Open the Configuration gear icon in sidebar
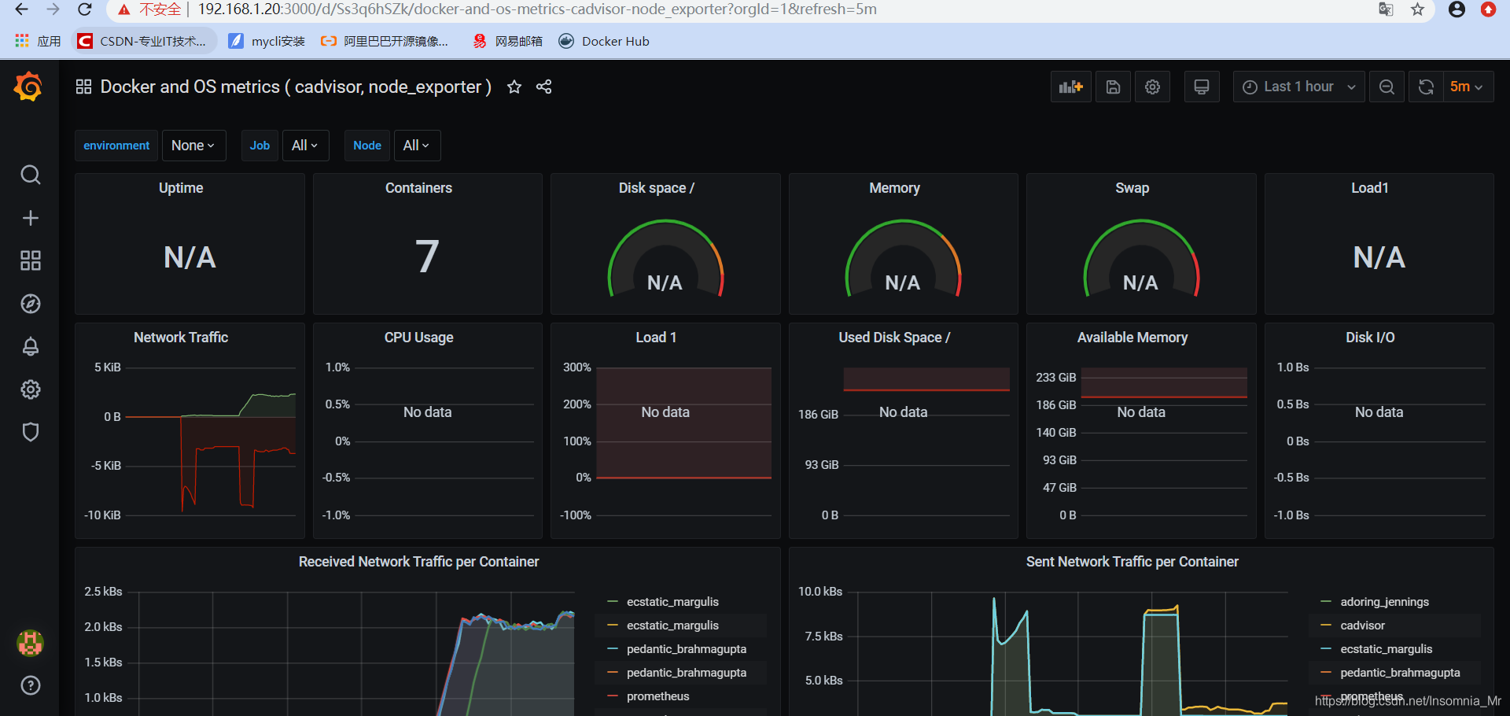1510x716 pixels. tap(30, 389)
